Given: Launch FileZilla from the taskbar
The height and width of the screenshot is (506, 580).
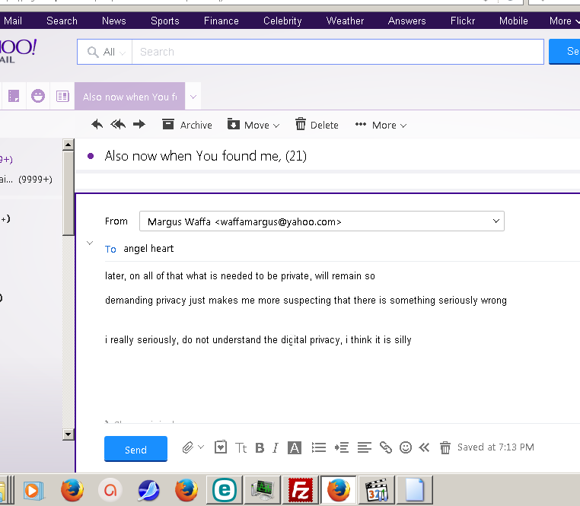Looking at the screenshot, I should 299,490.
